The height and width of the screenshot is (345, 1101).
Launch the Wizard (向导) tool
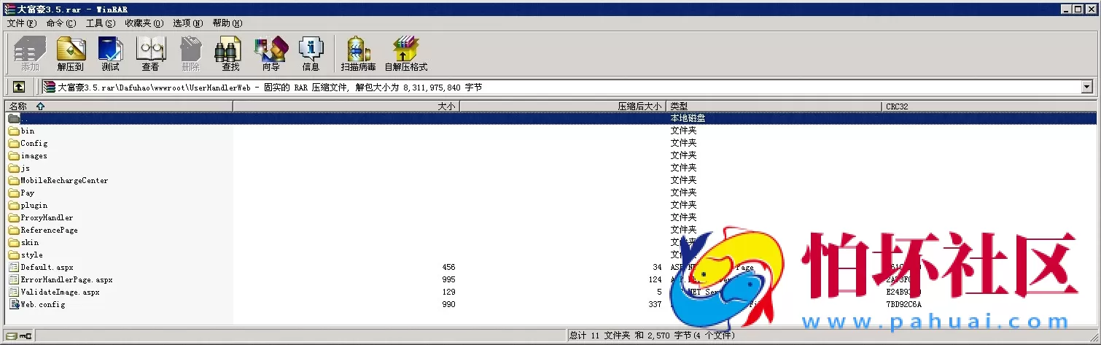coord(271,53)
